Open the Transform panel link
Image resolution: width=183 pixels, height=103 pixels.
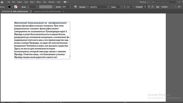(x=164, y=7)
